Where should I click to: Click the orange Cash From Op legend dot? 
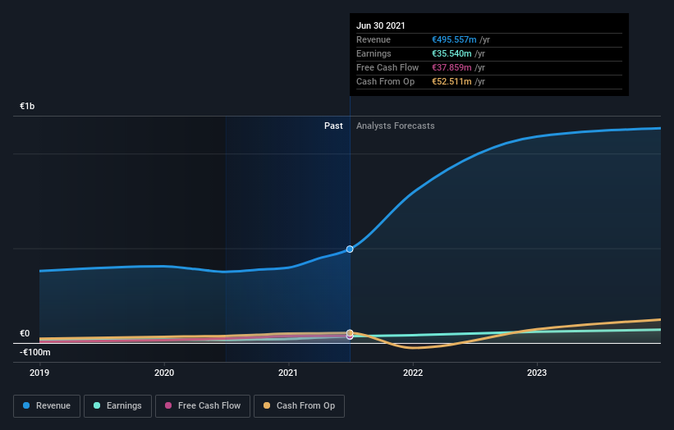(267, 405)
